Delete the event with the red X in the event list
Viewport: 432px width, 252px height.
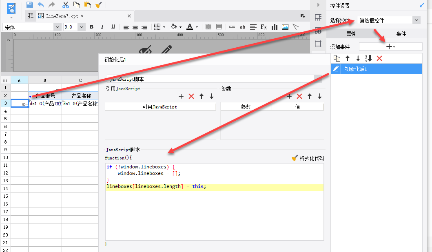pos(379,58)
